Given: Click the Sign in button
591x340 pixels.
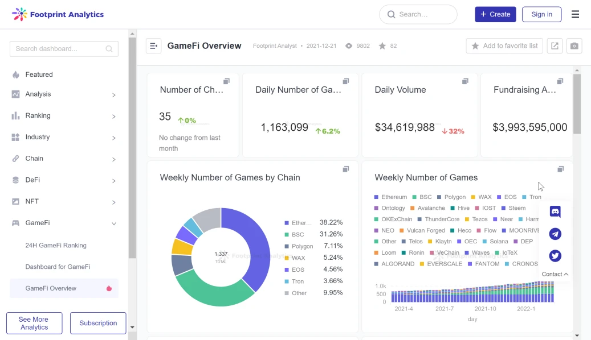Looking at the screenshot, I should 541,14.
